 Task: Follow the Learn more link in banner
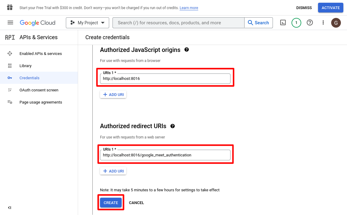[x=189, y=8]
